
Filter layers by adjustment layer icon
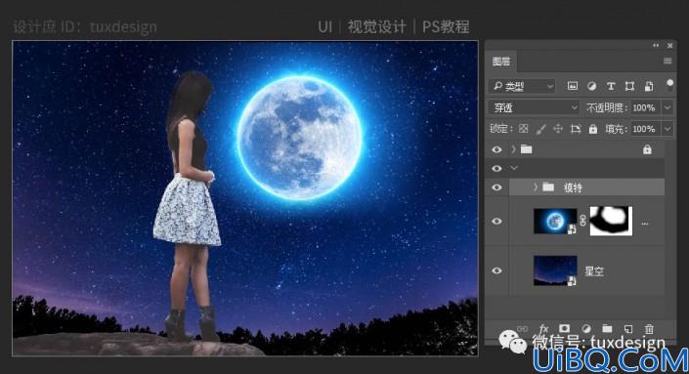(591, 86)
